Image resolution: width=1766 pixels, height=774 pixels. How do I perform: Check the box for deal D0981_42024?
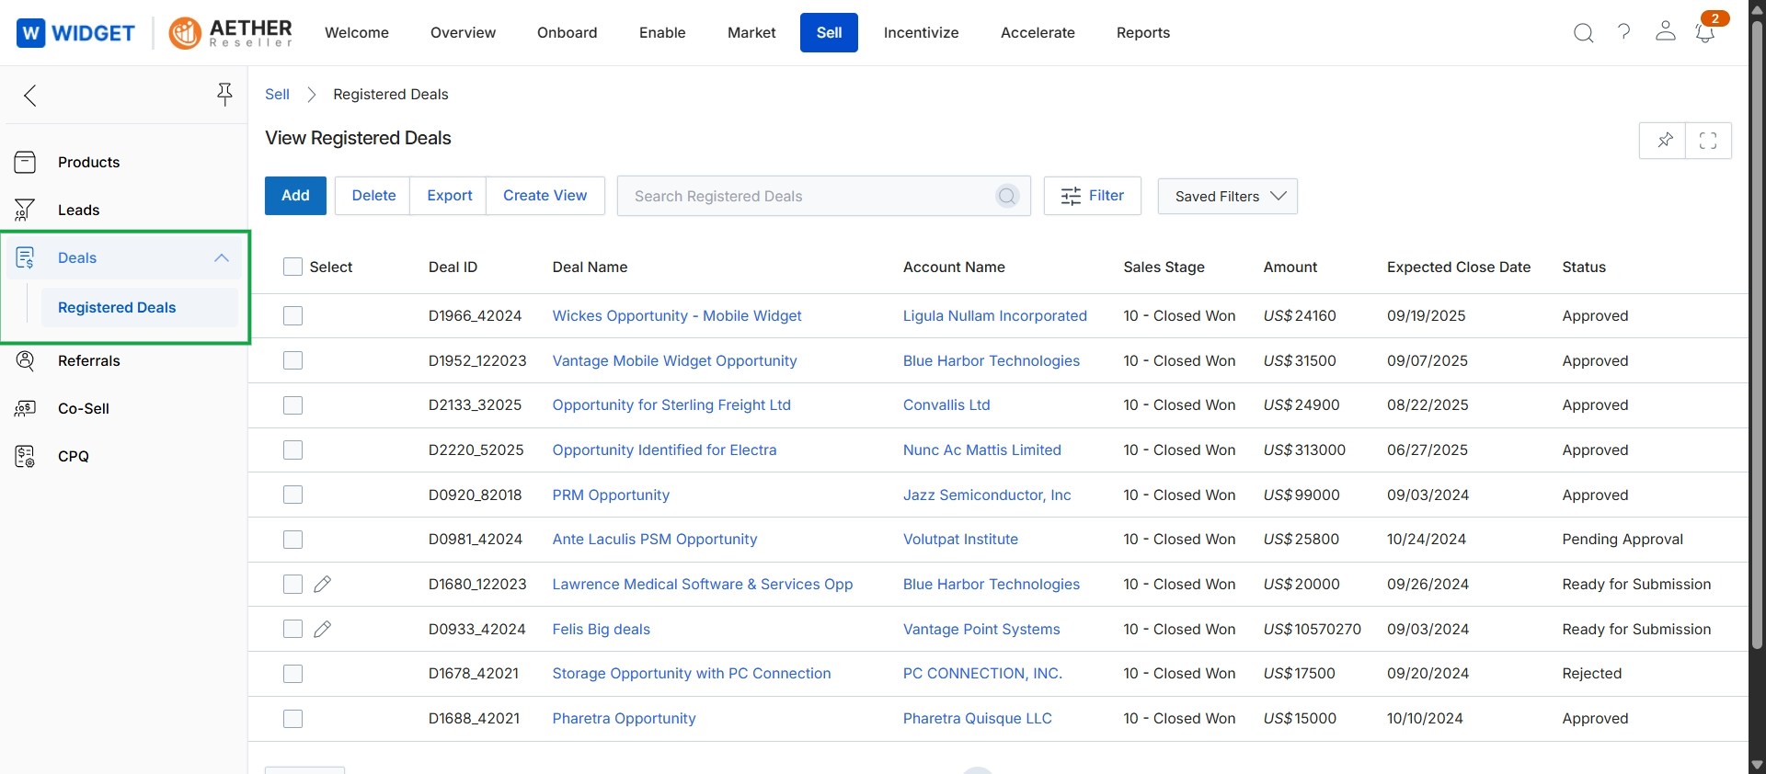tap(292, 540)
